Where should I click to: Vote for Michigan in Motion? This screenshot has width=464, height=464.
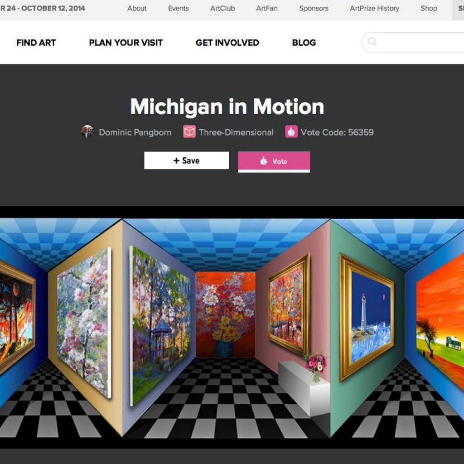[x=274, y=162]
